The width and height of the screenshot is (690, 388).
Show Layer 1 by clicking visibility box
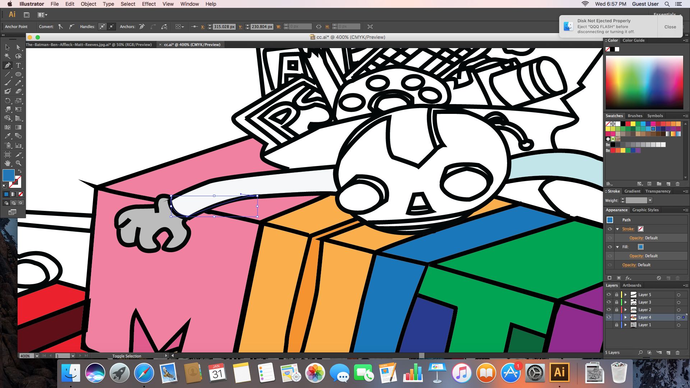609,325
